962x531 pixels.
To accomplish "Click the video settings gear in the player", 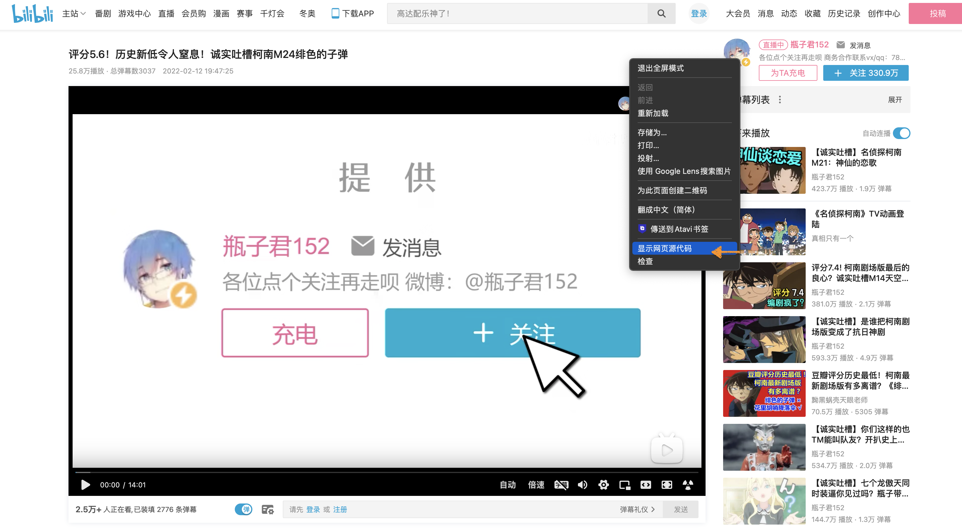I will (x=603, y=485).
